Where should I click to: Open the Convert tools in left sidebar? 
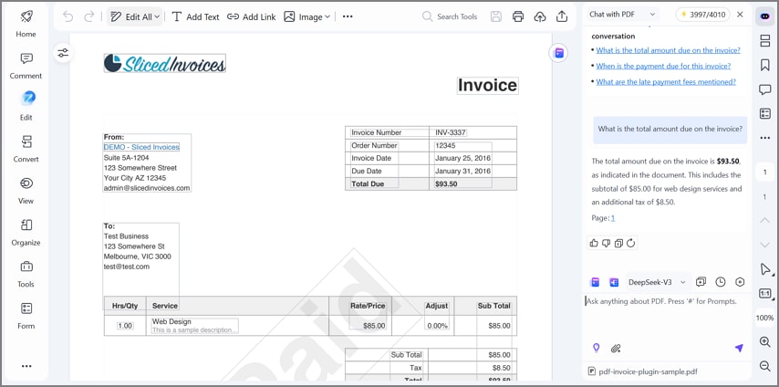click(x=26, y=149)
